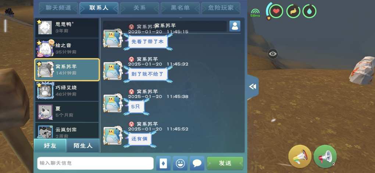Click the signal ping latency indicator
This screenshot has width=375, height=173.
pyautogui.click(x=255, y=13)
